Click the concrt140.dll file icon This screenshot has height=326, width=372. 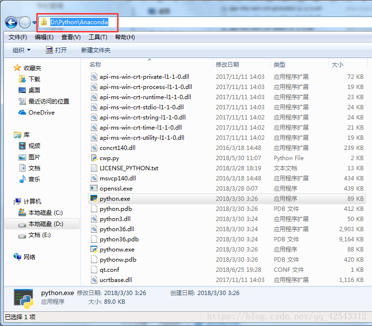click(x=94, y=148)
